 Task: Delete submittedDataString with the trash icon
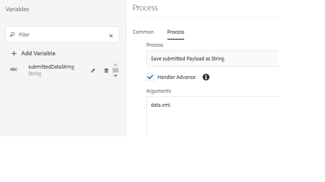point(106,70)
